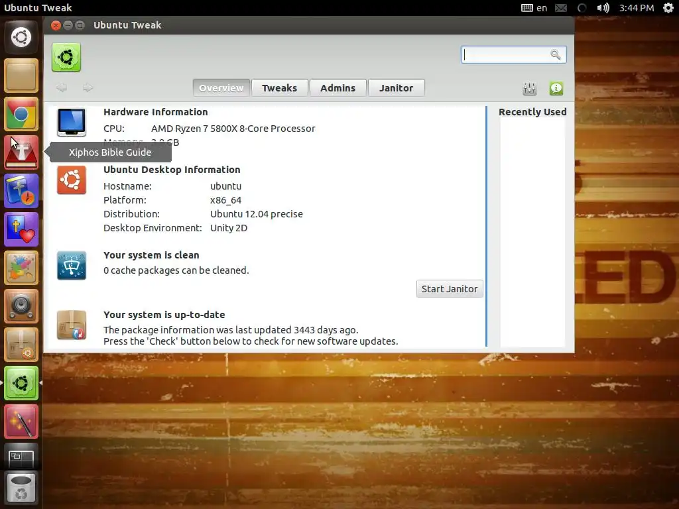Click the Janitor wiper icon
The height and width of the screenshot is (509, 679).
point(72,265)
